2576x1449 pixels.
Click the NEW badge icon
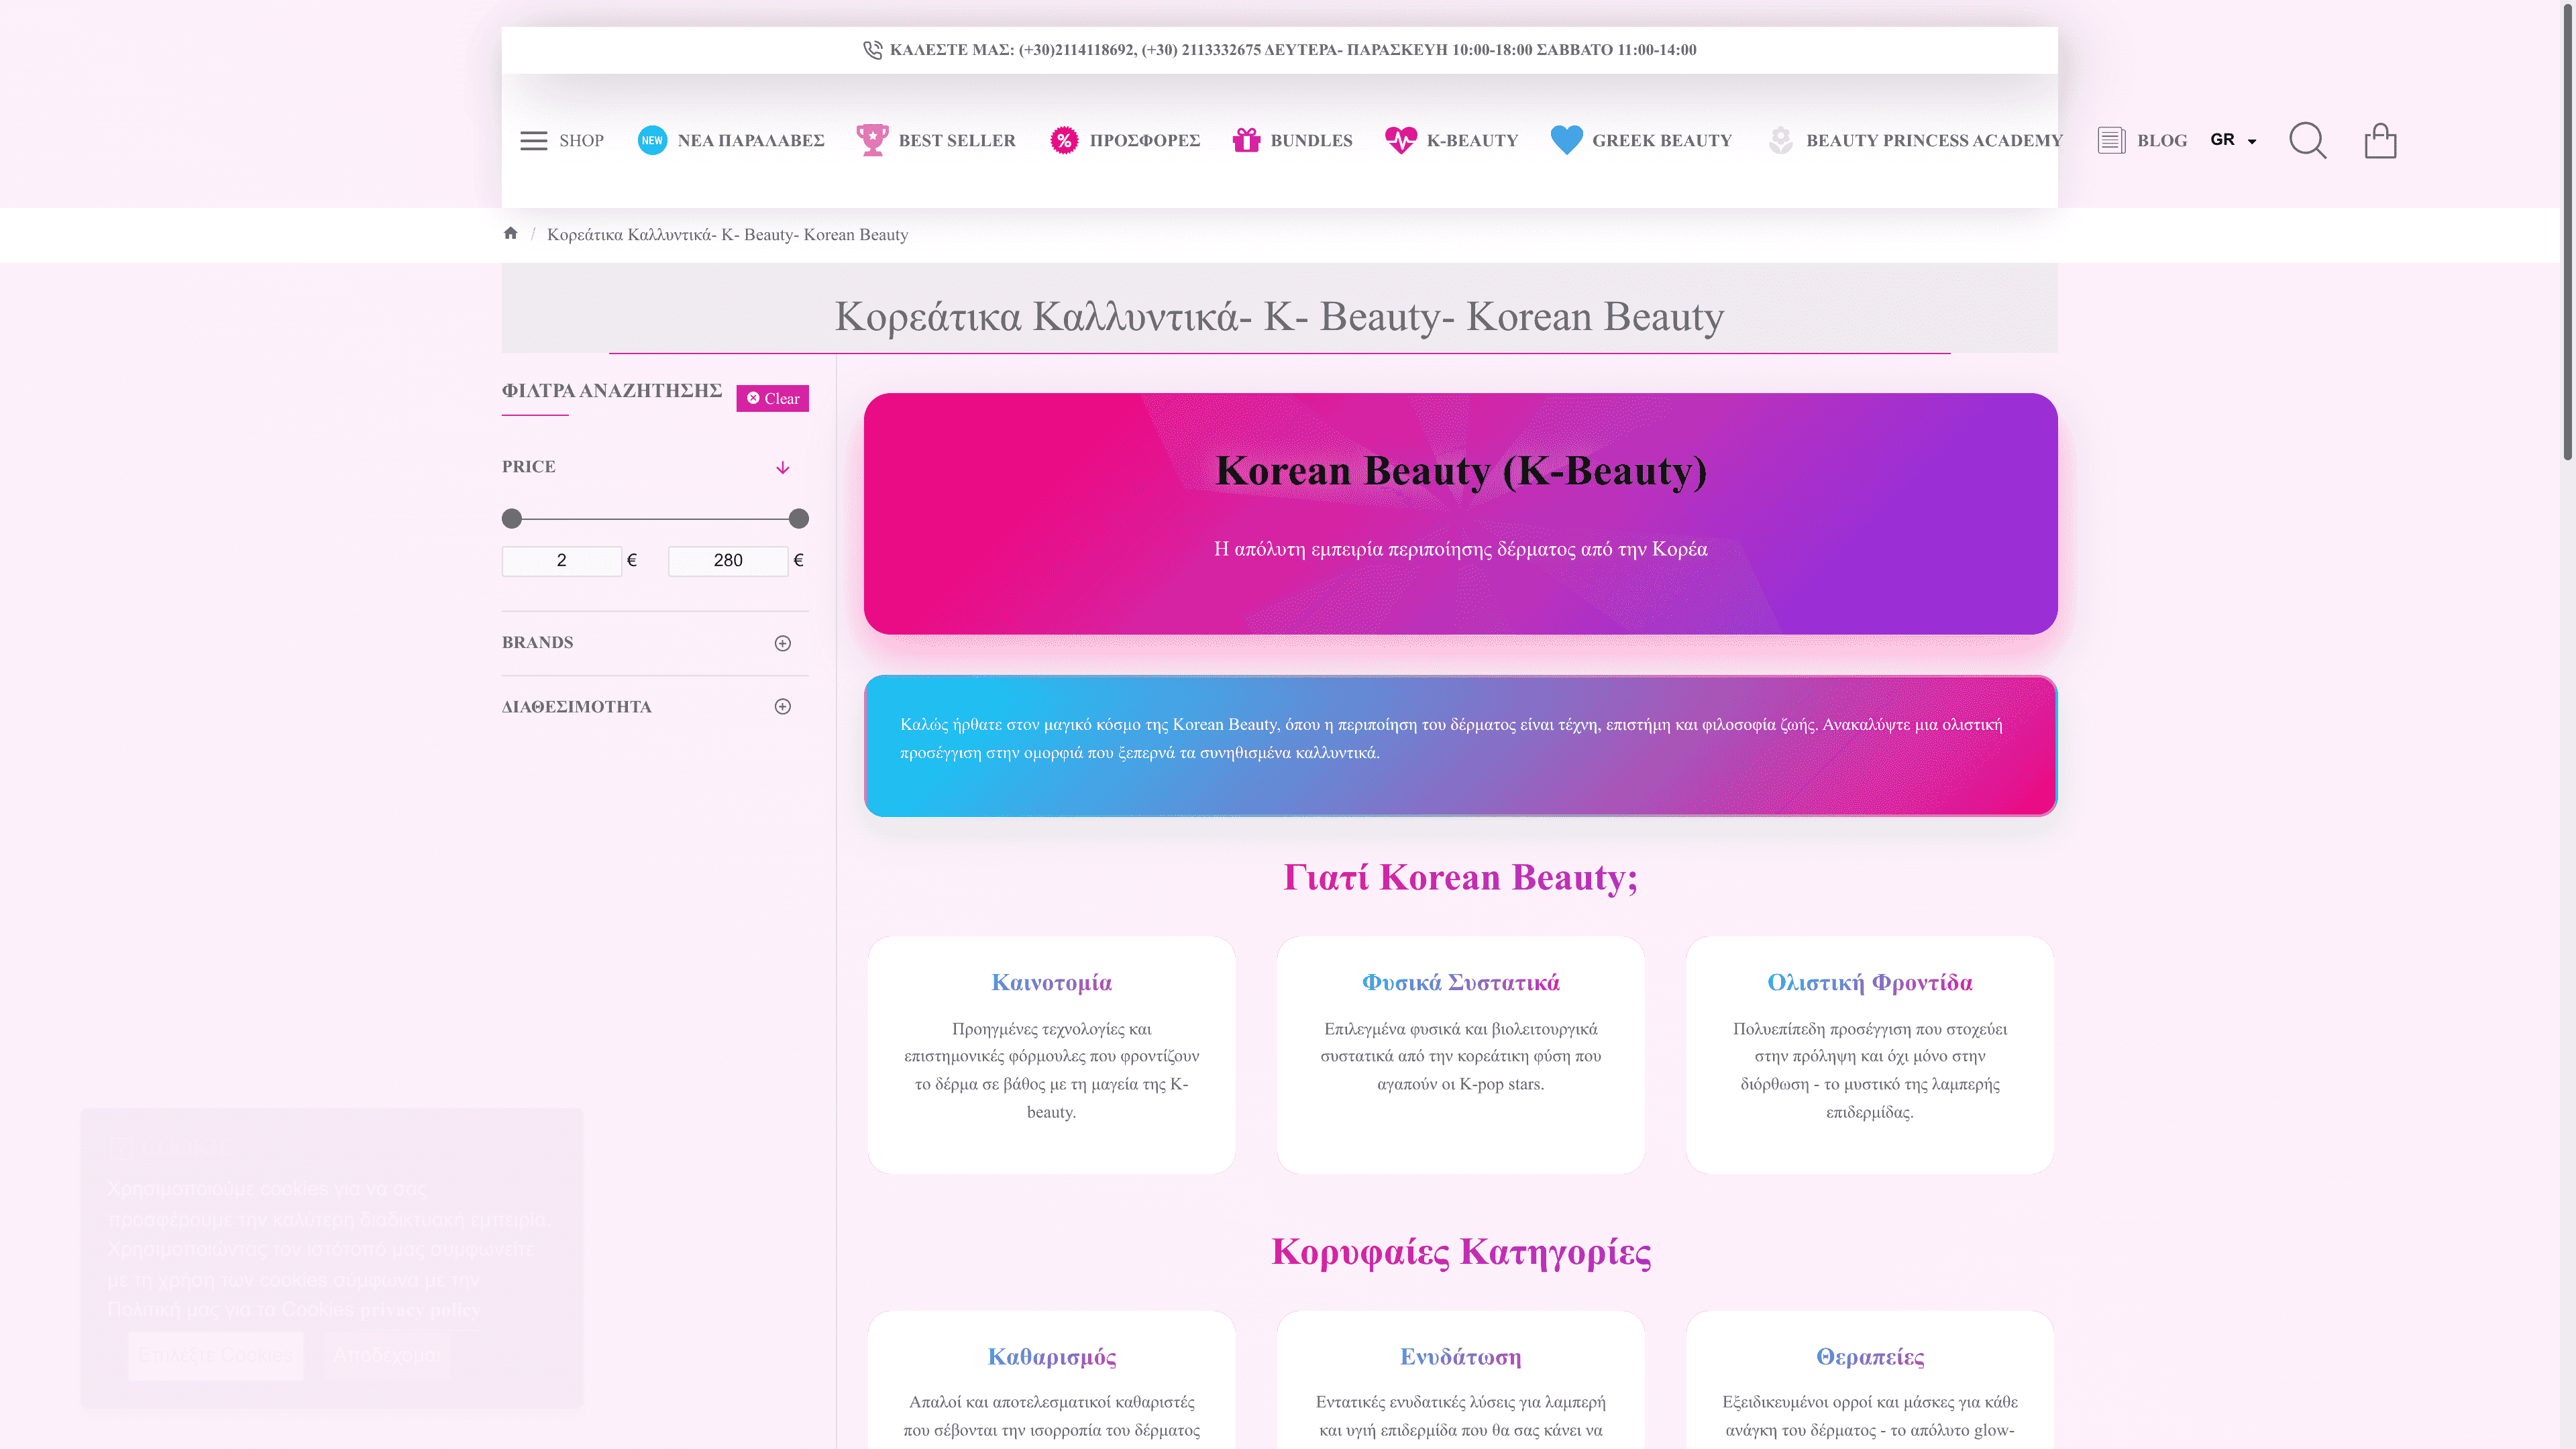pos(652,141)
